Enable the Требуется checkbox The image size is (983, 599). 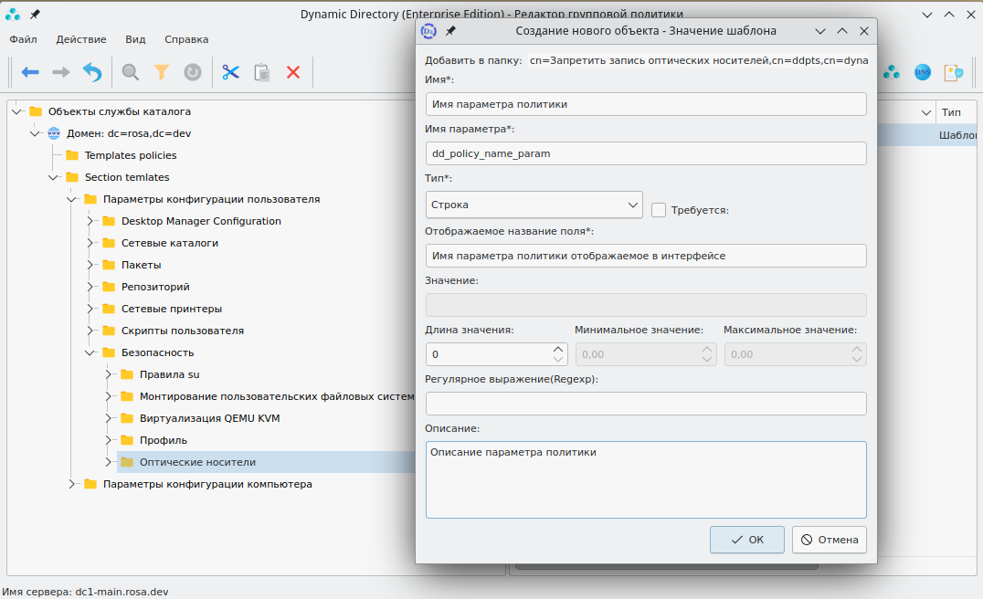coord(659,210)
